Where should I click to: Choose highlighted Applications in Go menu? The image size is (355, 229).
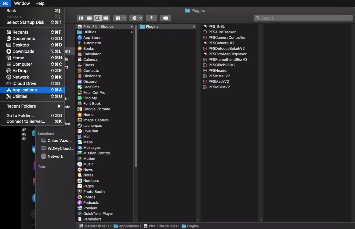coord(33,90)
